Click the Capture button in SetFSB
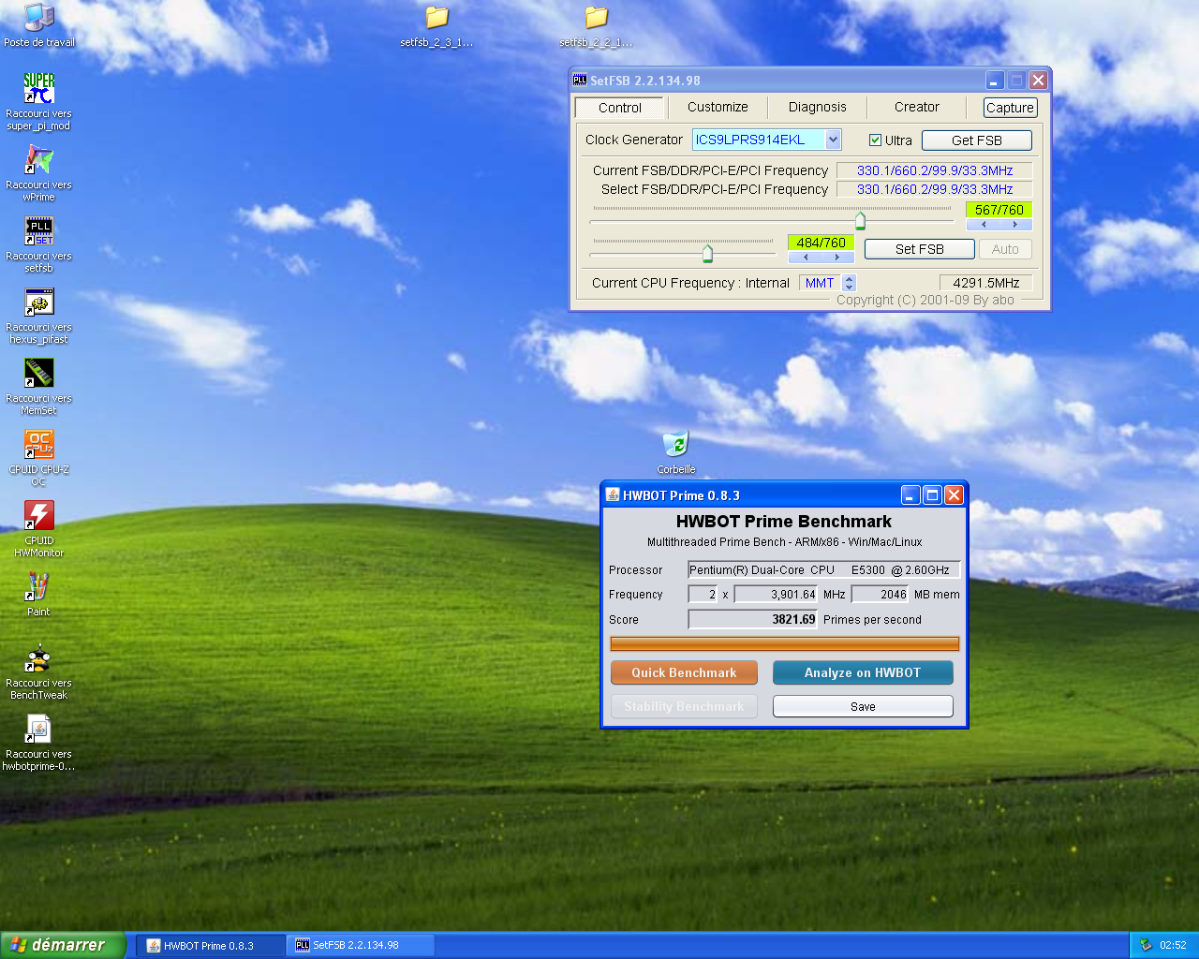The image size is (1199, 959). [1010, 108]
